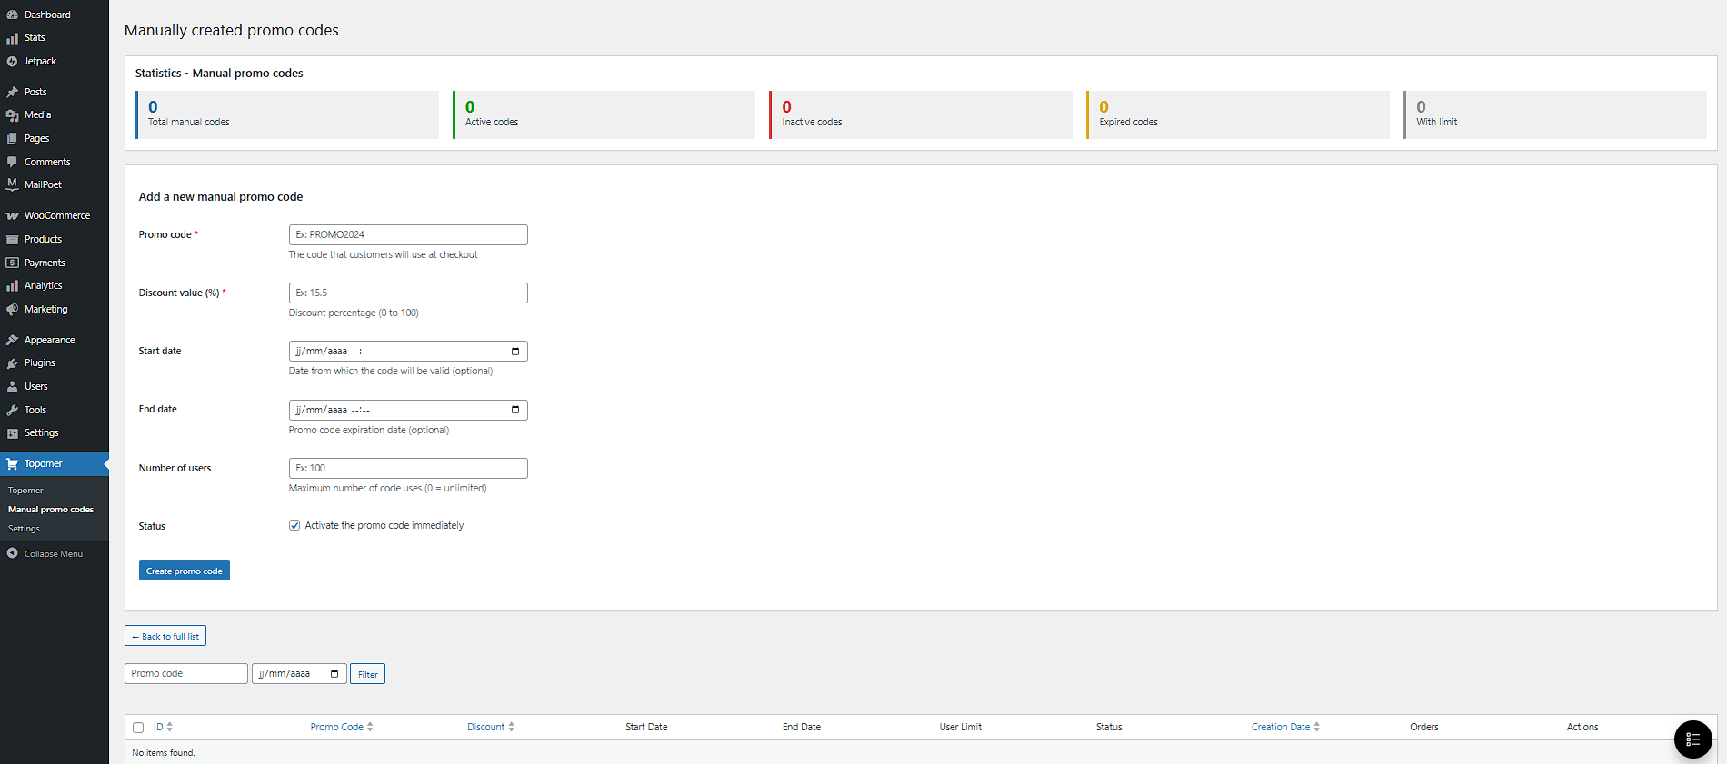This screenshot has width=1727, height=764.
Task: Click the Start date input field
Action: point(408,351)
